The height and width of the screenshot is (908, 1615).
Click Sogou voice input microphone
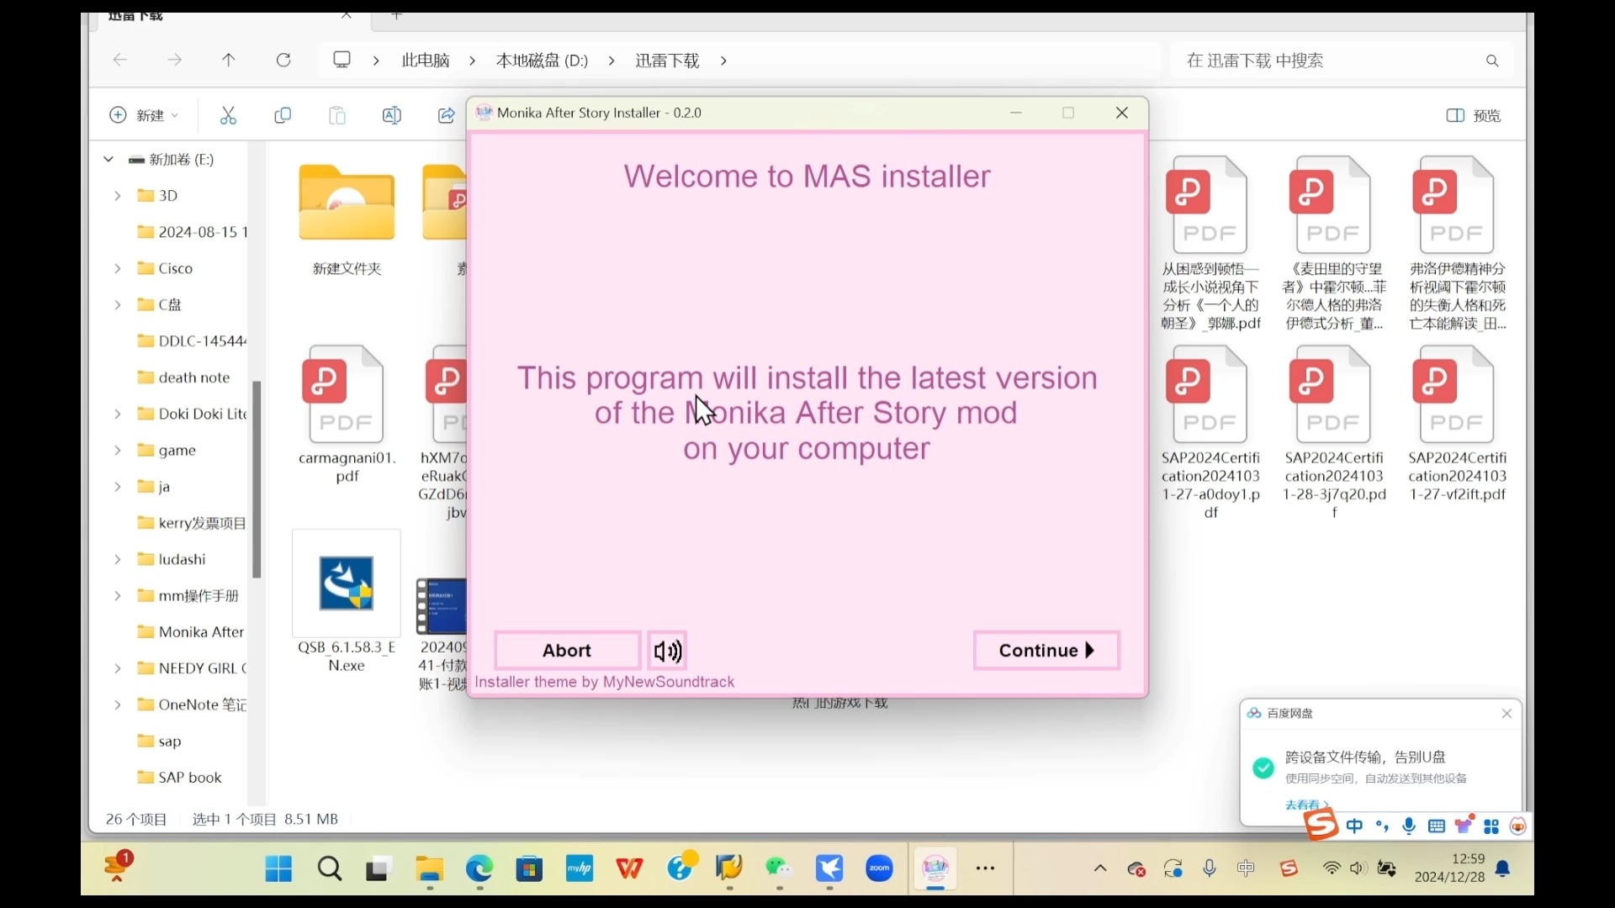1410,826
